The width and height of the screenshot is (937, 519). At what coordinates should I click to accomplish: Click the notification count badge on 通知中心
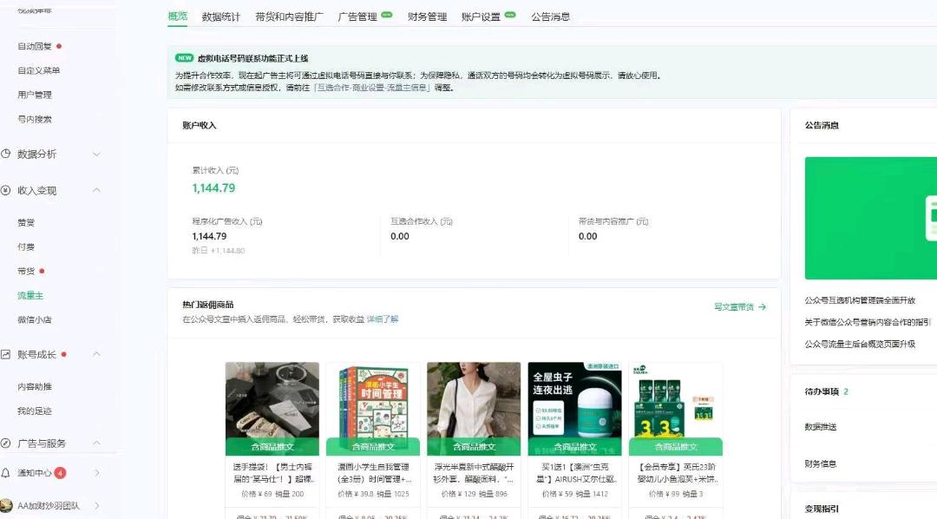(59, 474)
